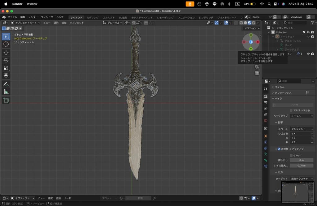
Task: Select the 3D Cursor tool
Action: tap(6, 44)
